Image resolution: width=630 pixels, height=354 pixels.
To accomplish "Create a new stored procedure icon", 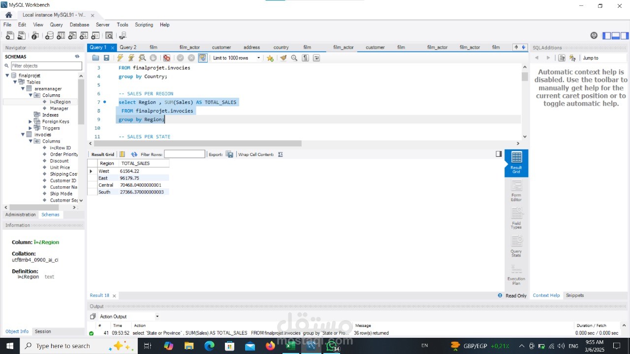I will (x=84, y=35).
